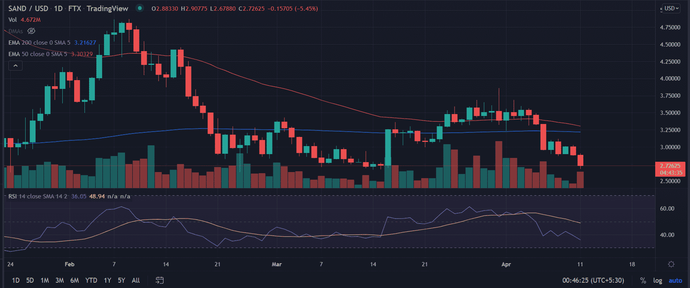The height and width of the screenshot is (288, 690).
Task: Open timezone settings at clock display
Action: 593,280
